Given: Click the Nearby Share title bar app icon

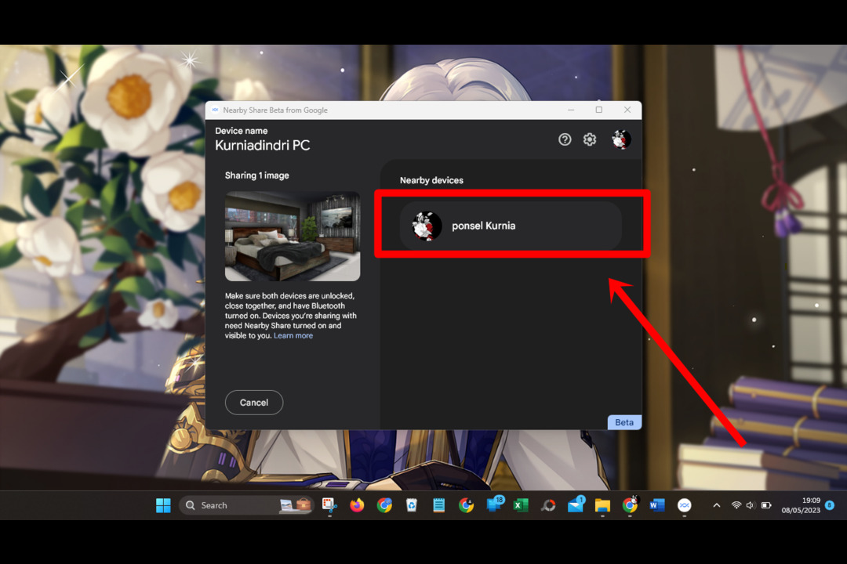Looking at the screenshot, I should pos(215,110).
